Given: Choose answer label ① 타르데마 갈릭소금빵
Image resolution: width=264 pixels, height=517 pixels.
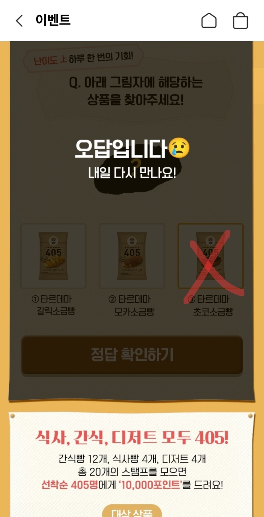Looking at the screenshot, I should click(53, 305).
